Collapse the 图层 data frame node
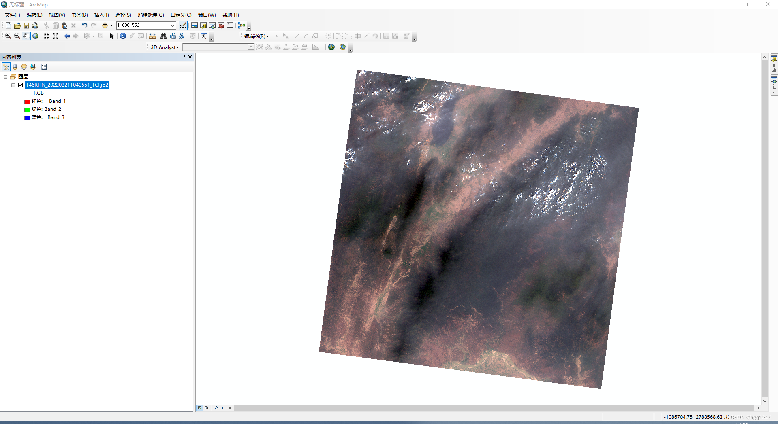The image size is (778, 424). click(5, 77)
